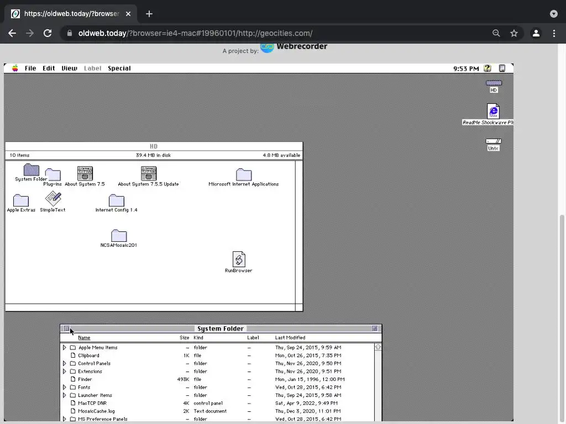The image size is (566, 424).
Task: Open the browser zoom magnifier icon
Action: tap(496, 33)
